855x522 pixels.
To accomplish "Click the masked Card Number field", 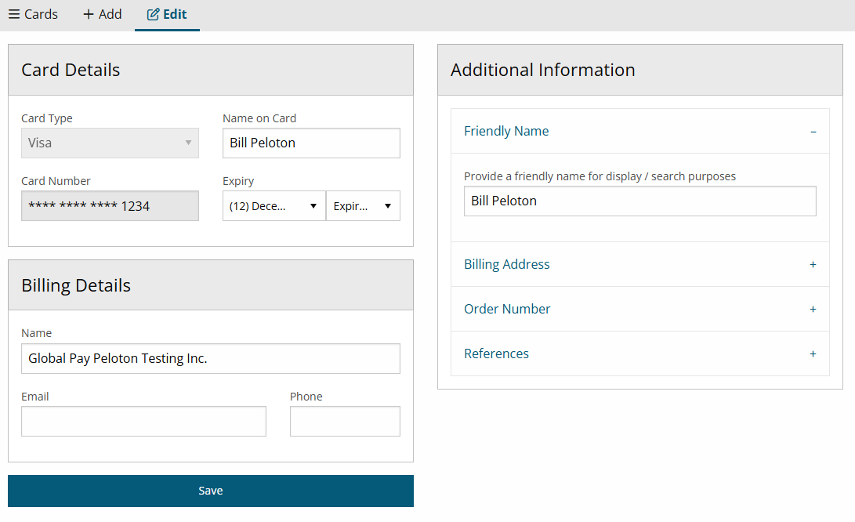I will tap(110, 206).
